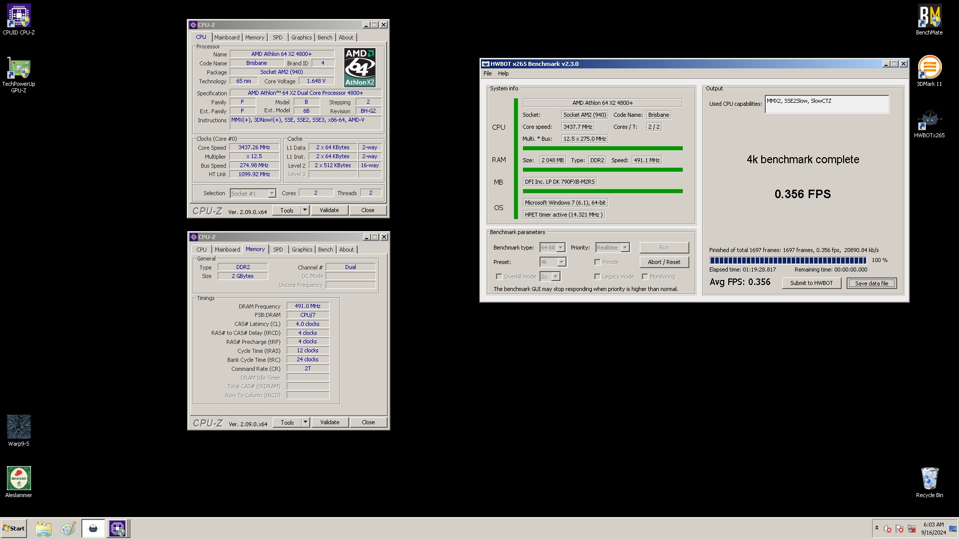Switch to the Bench tab in bottom CPU-Z window

(325, 250)
